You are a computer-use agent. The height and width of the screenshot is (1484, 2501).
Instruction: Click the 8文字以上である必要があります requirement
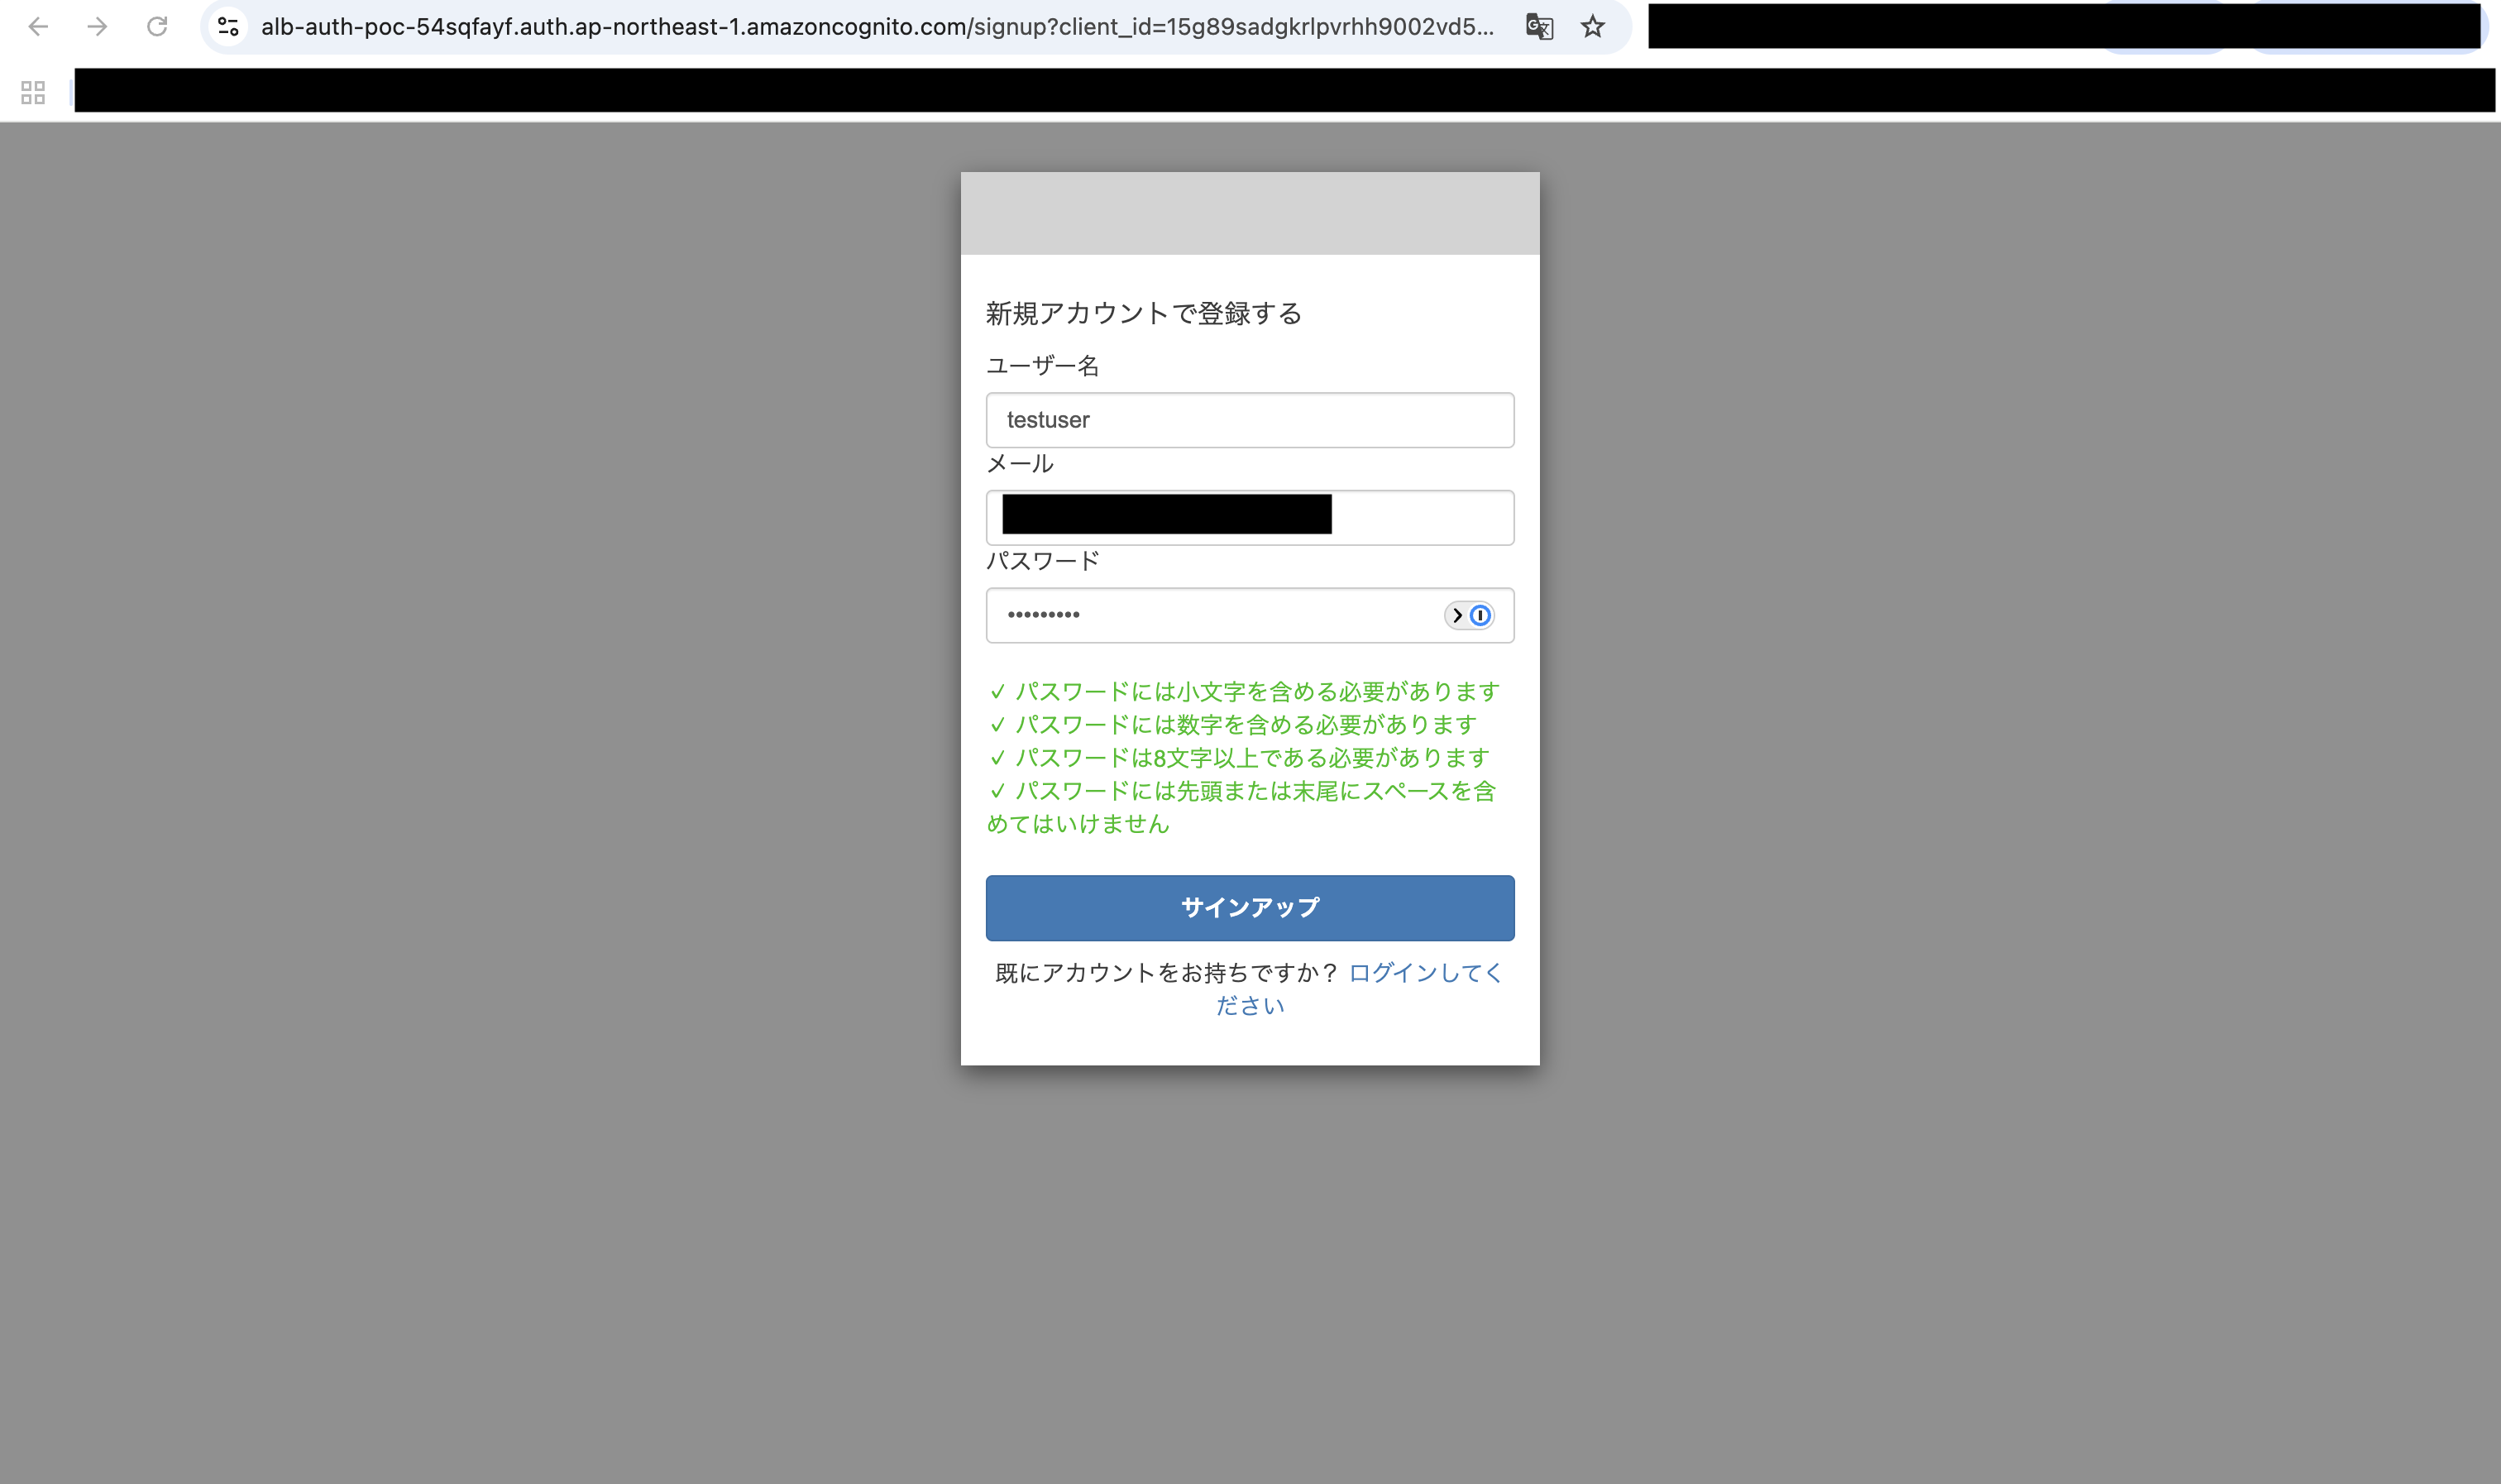1240,758
